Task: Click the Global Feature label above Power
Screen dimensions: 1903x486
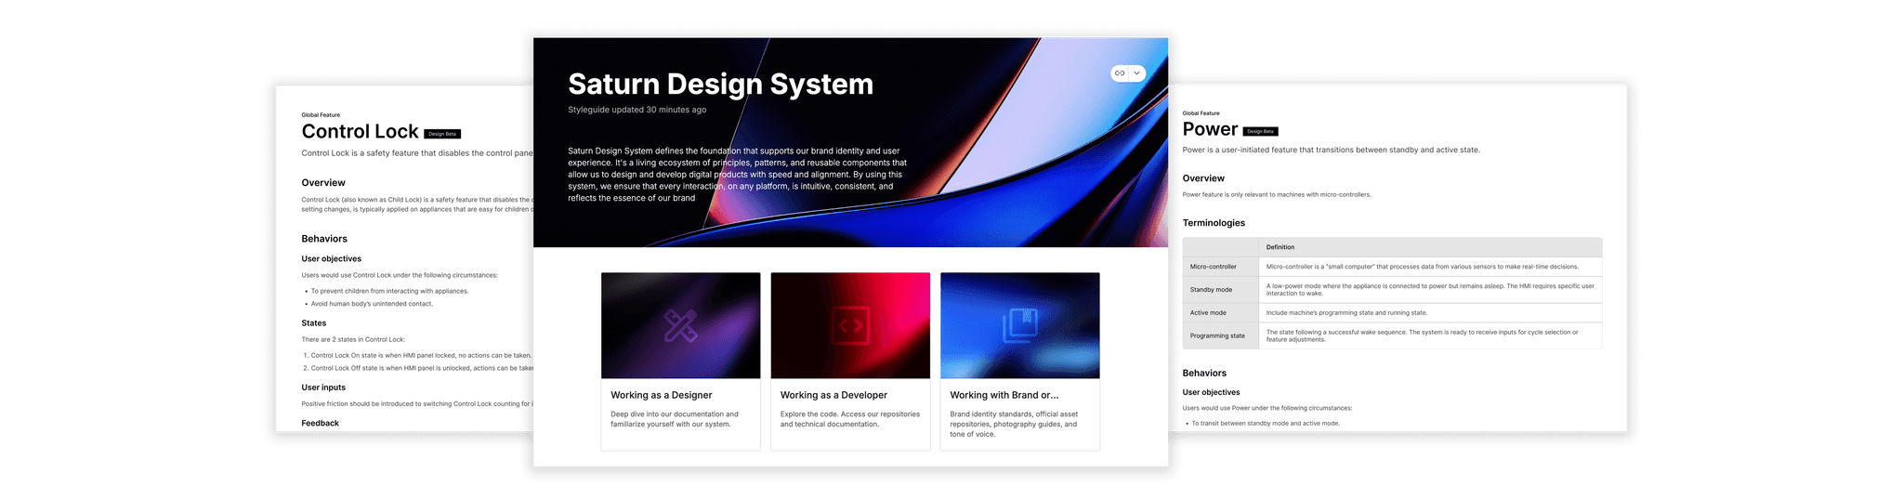Action: [x=1201, y=113]
